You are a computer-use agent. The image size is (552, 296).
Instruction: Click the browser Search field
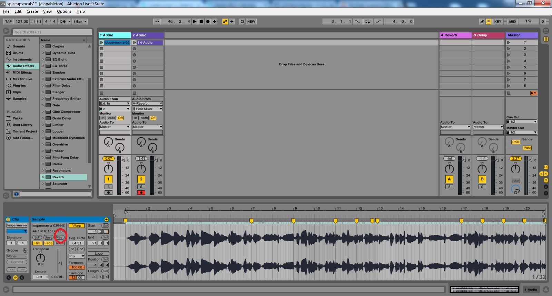pyautogui.click(x=53, y=32)
